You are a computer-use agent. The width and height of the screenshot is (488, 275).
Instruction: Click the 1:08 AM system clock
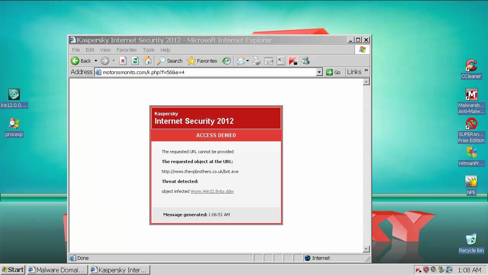click(x=470, y=270)
